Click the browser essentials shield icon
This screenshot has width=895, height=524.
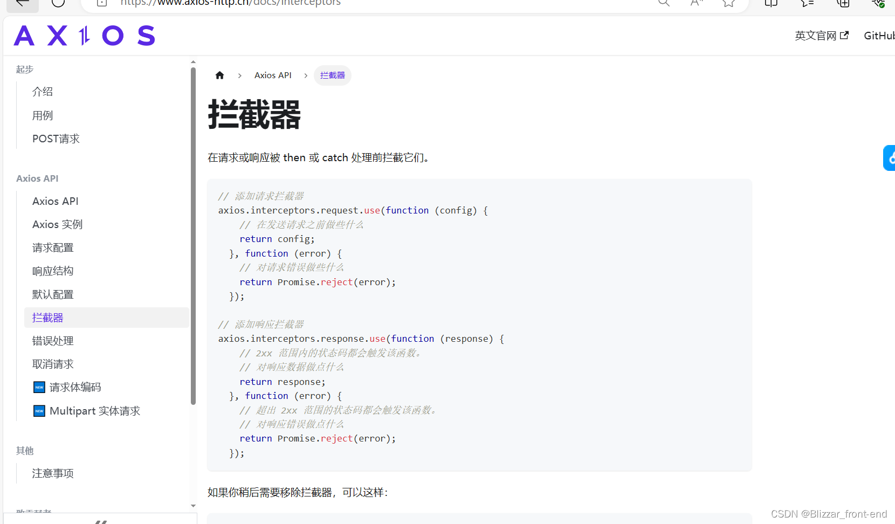878,3
